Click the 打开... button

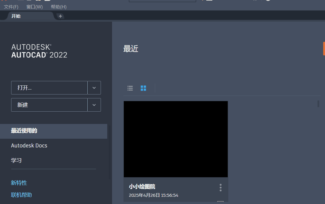pyautogui.click(x=49, y=88)
